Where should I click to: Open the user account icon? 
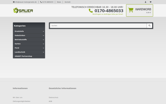tap(146, 2)
